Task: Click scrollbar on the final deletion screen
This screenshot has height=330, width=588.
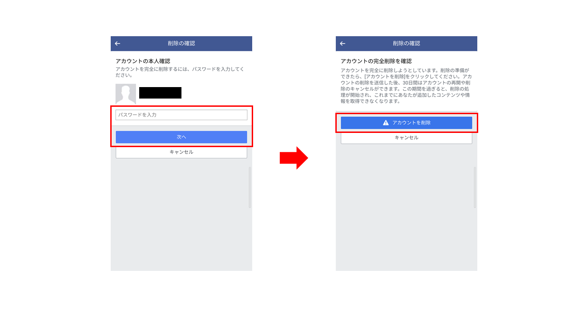Action: (x=475, y=187)
